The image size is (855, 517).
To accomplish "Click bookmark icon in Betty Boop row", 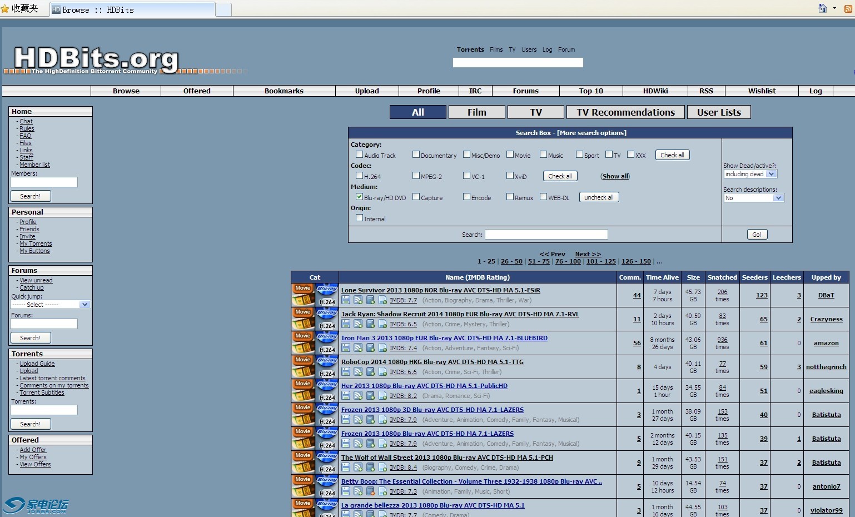I will (370, 491).
